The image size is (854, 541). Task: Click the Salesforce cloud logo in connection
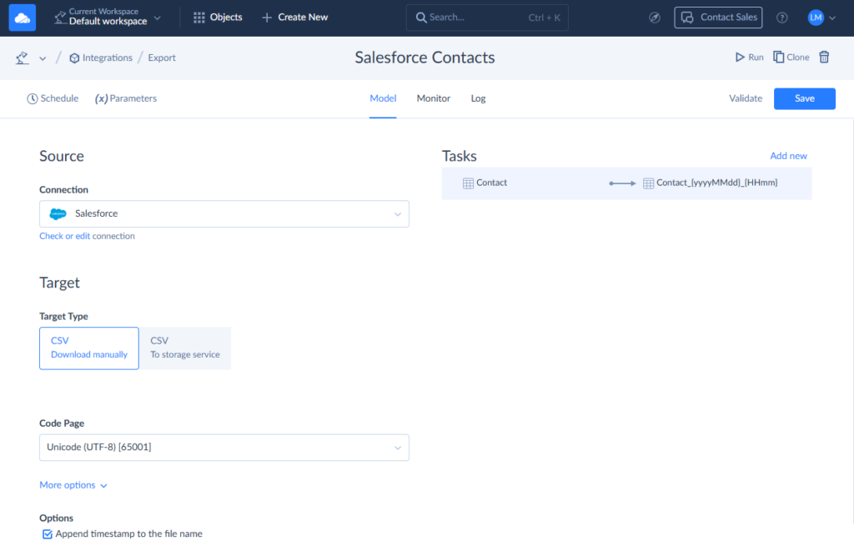point(58,214)
